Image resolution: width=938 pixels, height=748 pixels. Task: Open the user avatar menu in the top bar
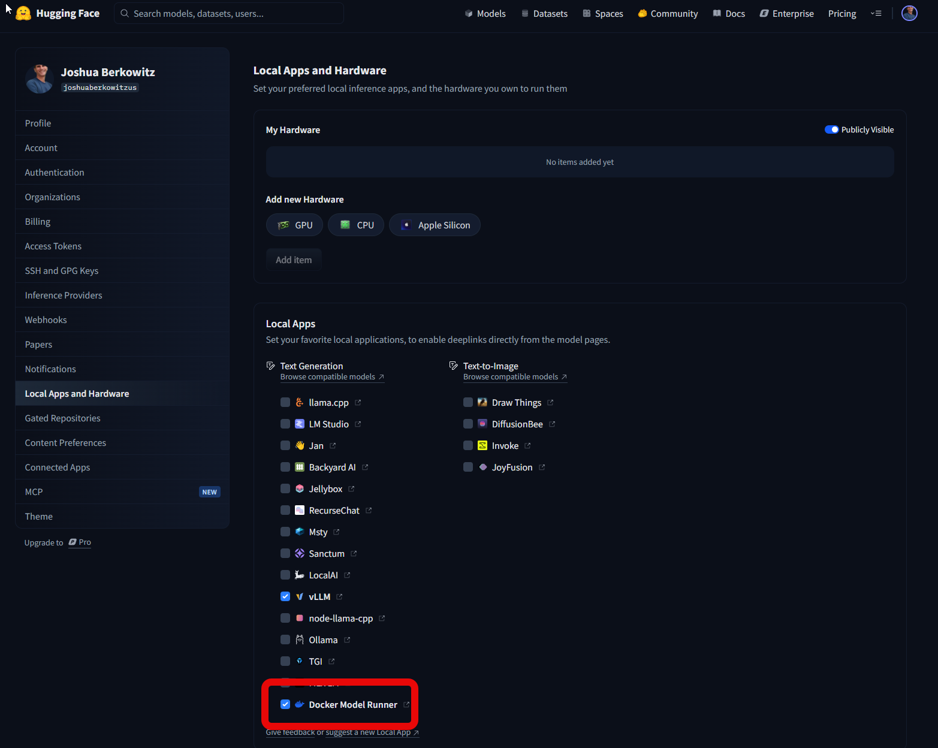coord(909,13)
